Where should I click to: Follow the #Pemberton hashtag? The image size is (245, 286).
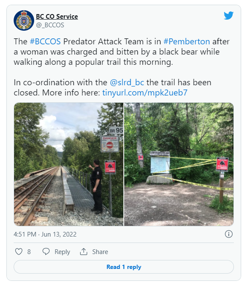click(x=187, y=42)
